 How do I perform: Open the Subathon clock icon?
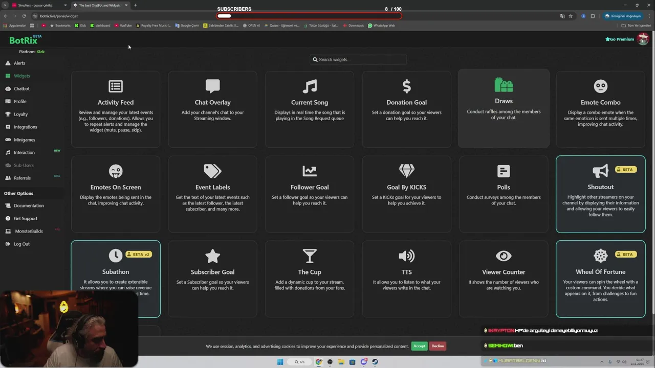click(x=116, y=256)
